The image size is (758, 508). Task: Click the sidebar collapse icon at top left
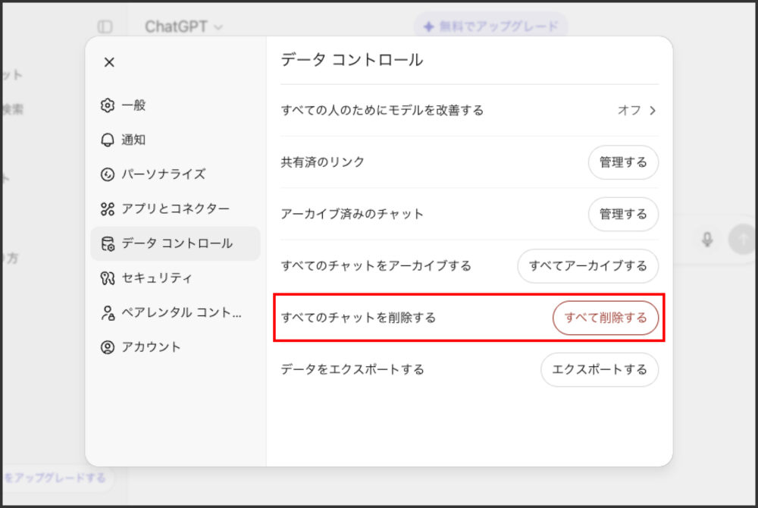(106, 25)
